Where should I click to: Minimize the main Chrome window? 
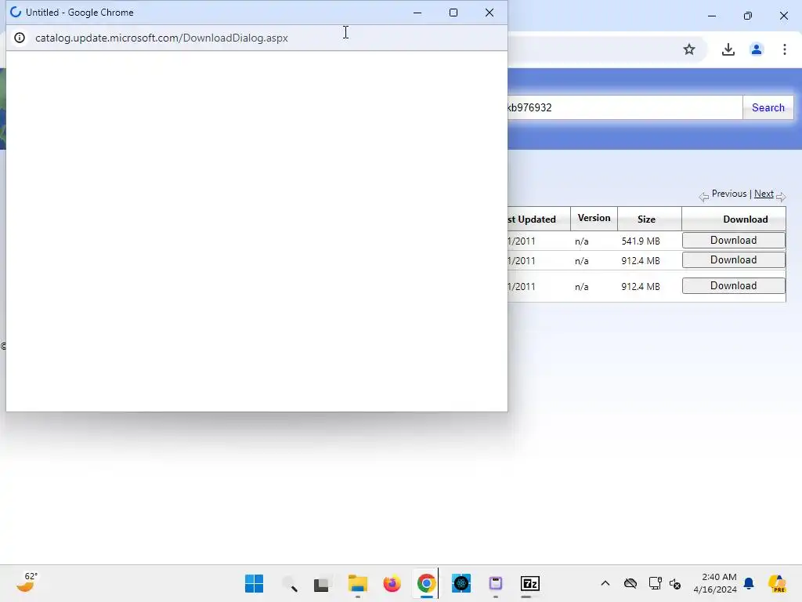(x=711, y=16)
